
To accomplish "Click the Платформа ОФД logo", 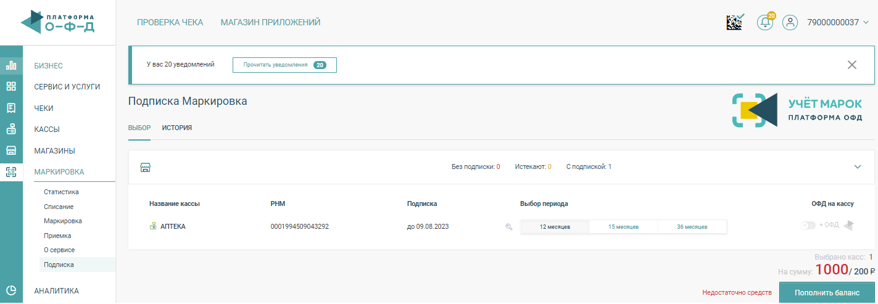I will pyautogui.click(x=57, y=22).
